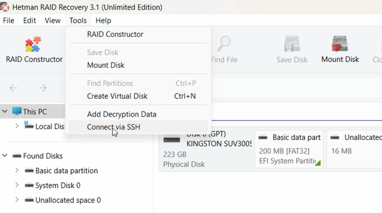This screenshot has width=382, height=213.
Task: Click the Basic data partition tree icon
Action: pyautogui.click(x=29, y=170)
